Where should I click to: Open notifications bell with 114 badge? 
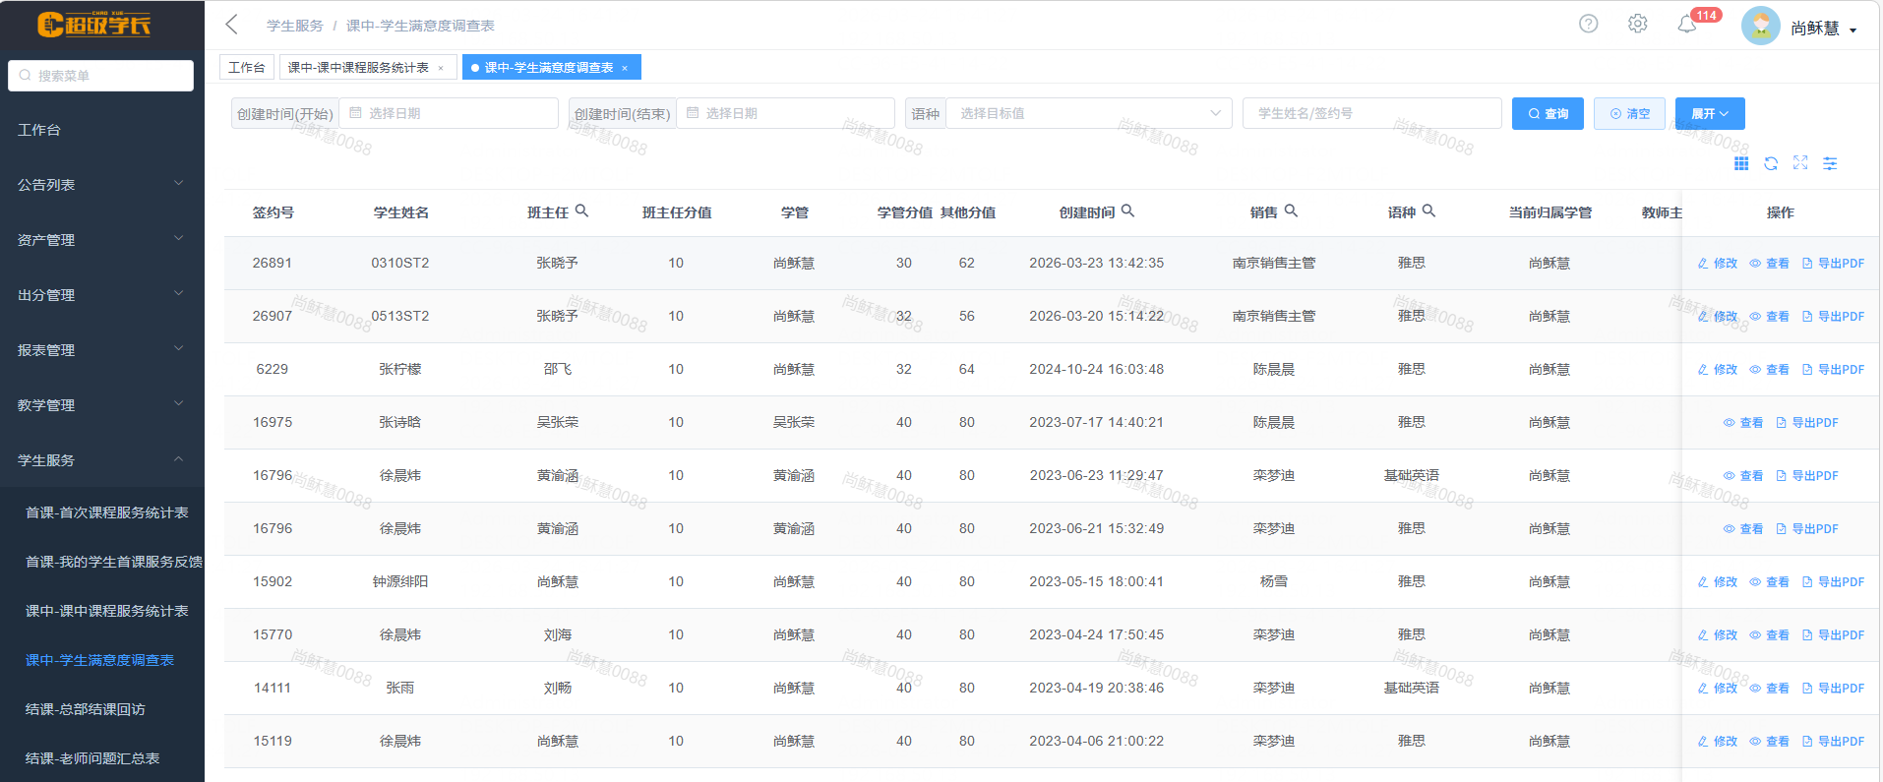[1687, 25]
